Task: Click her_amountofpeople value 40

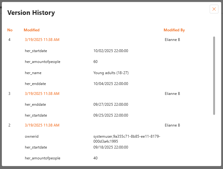Action: (x=95, y=158)
